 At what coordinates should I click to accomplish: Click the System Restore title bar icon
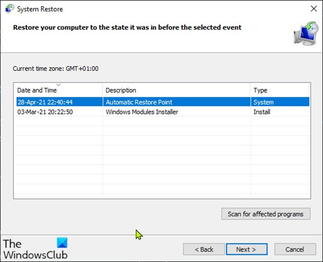tap(10, 9)
